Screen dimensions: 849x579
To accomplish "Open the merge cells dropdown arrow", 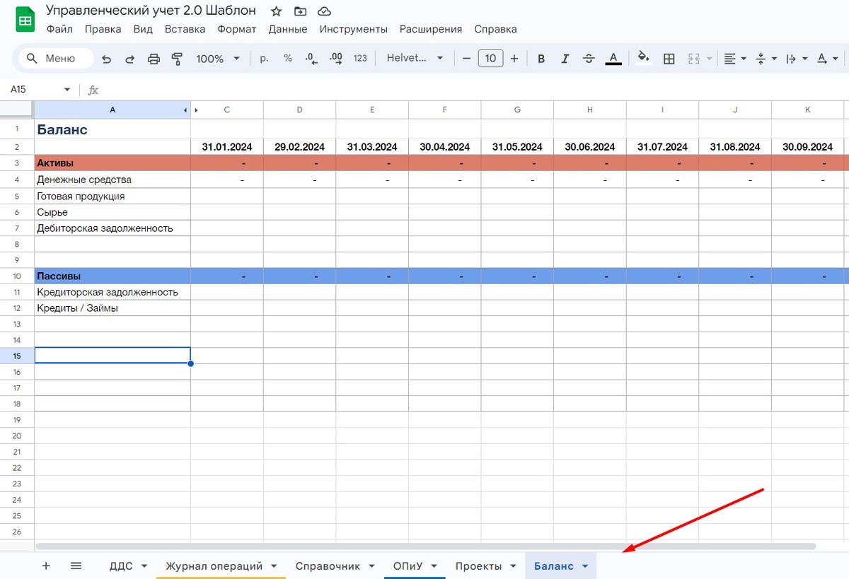I will (709, 59).
